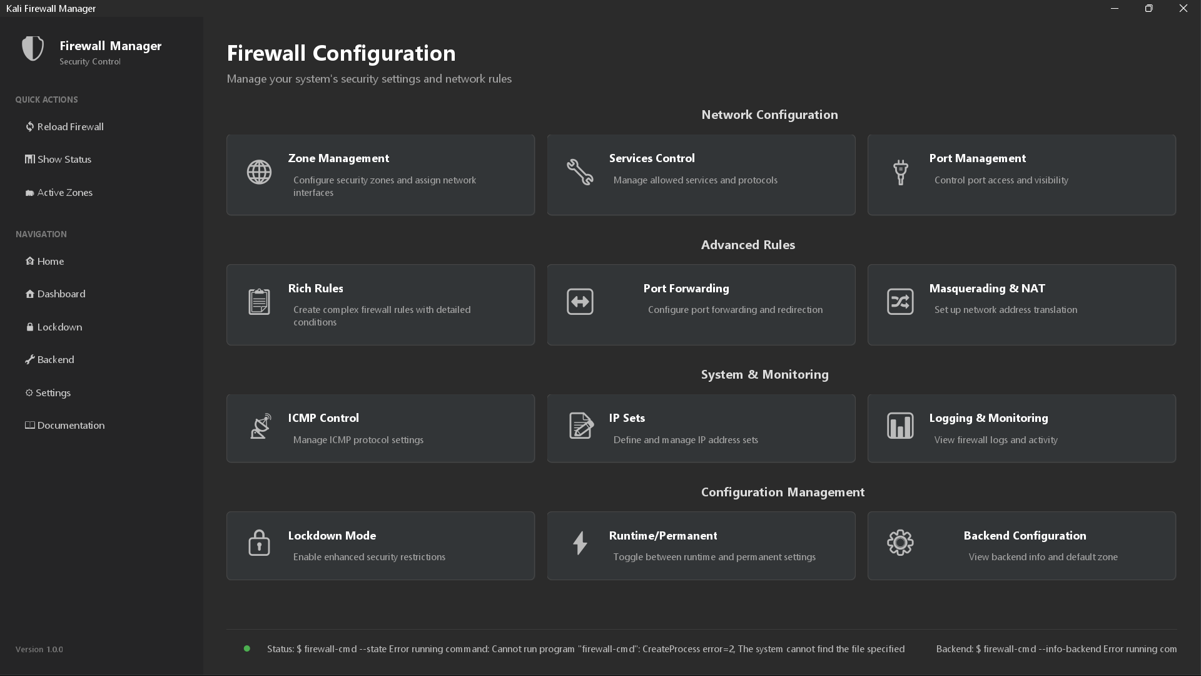Click the Masquerading & NAT shuffle icon

pos(901,302)
